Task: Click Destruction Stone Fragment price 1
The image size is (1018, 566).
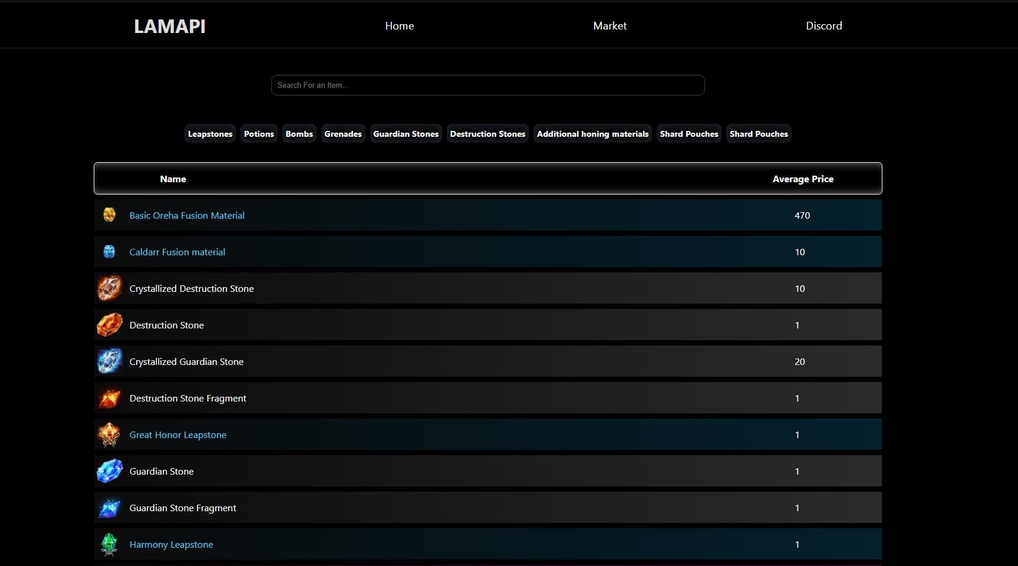Action: [x=798, y=398]
